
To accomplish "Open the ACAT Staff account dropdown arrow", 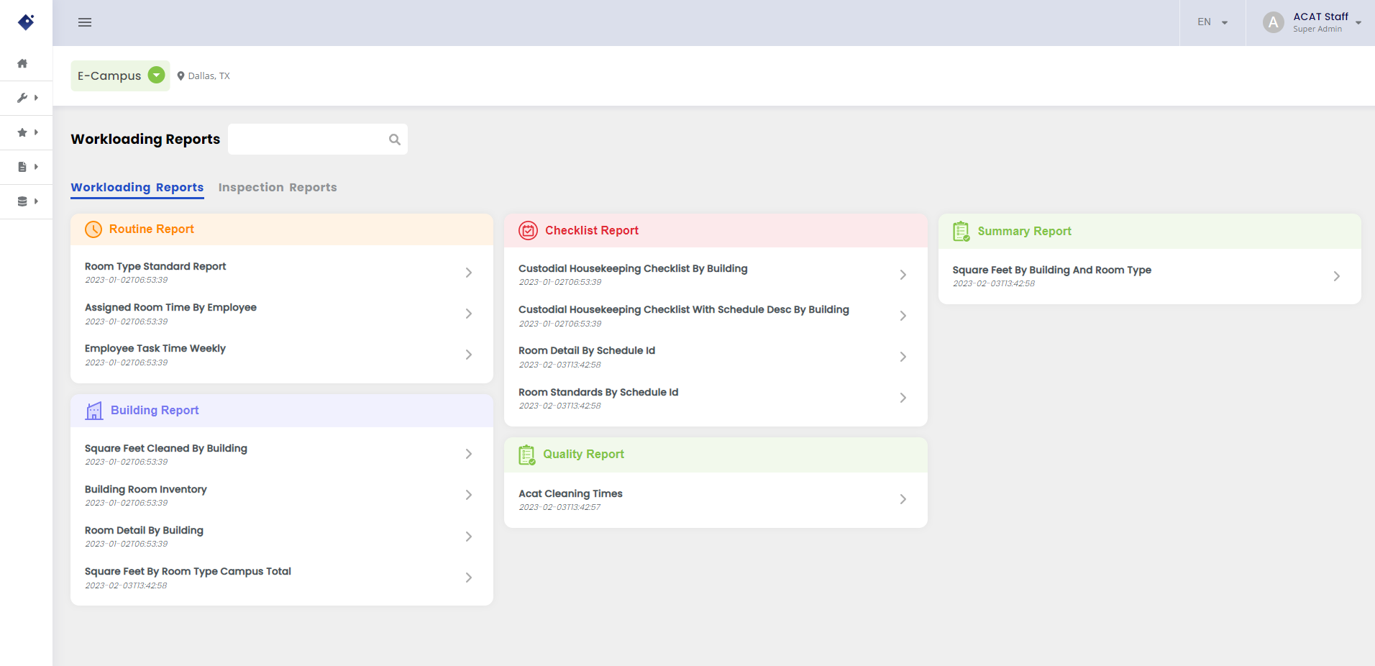I will point(1358,22).
